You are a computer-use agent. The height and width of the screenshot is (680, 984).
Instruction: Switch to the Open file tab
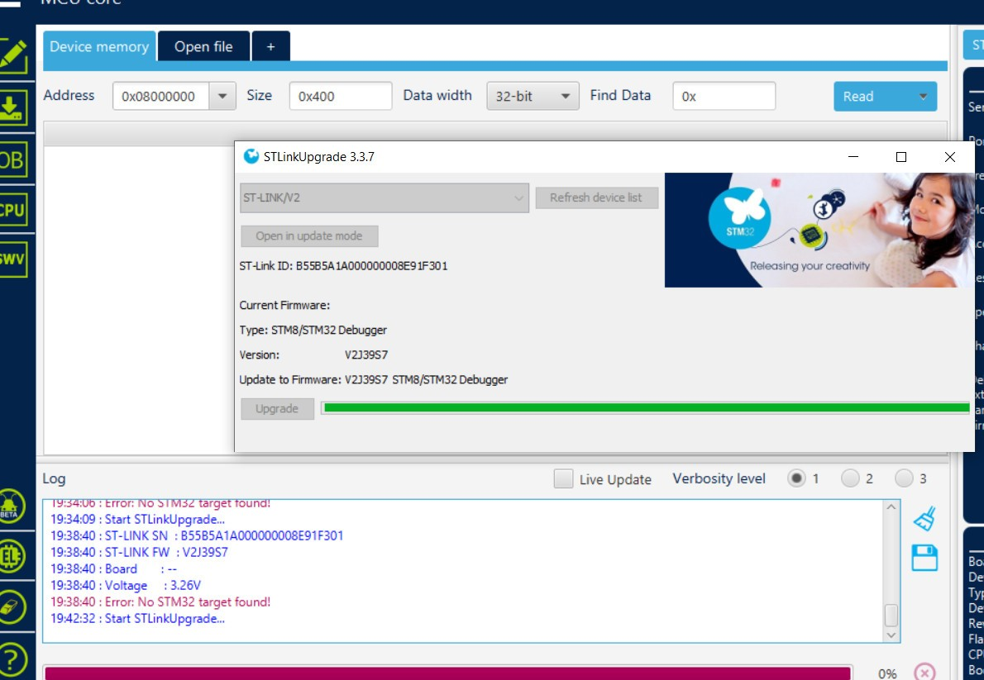(203, 46)
